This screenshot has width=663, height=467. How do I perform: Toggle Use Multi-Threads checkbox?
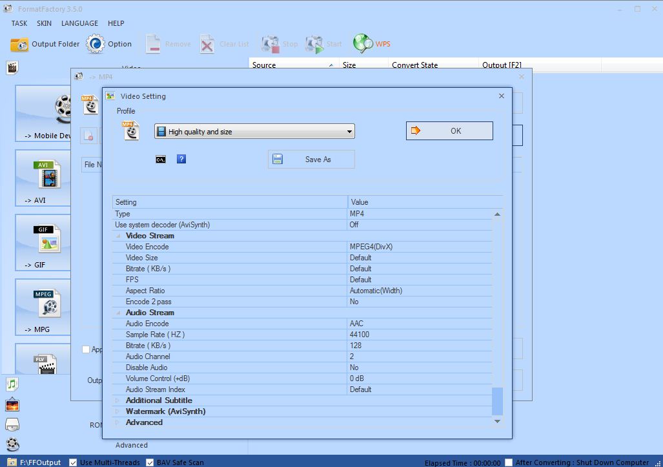click(73, 462)
